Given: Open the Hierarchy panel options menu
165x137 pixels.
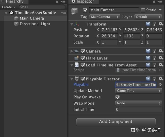Looking at the screenshot, I should 63,2.
